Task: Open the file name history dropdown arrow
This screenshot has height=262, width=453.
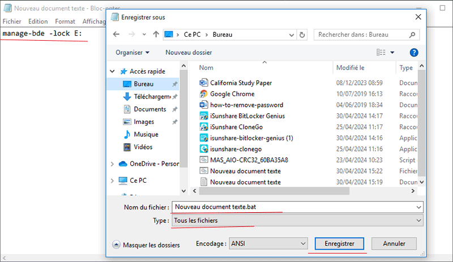Action: [418, 207]
